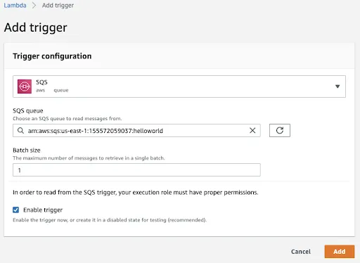Click the queue tag under SQS
This screenshot has width=360, height=263.
[x=61, y=90]
